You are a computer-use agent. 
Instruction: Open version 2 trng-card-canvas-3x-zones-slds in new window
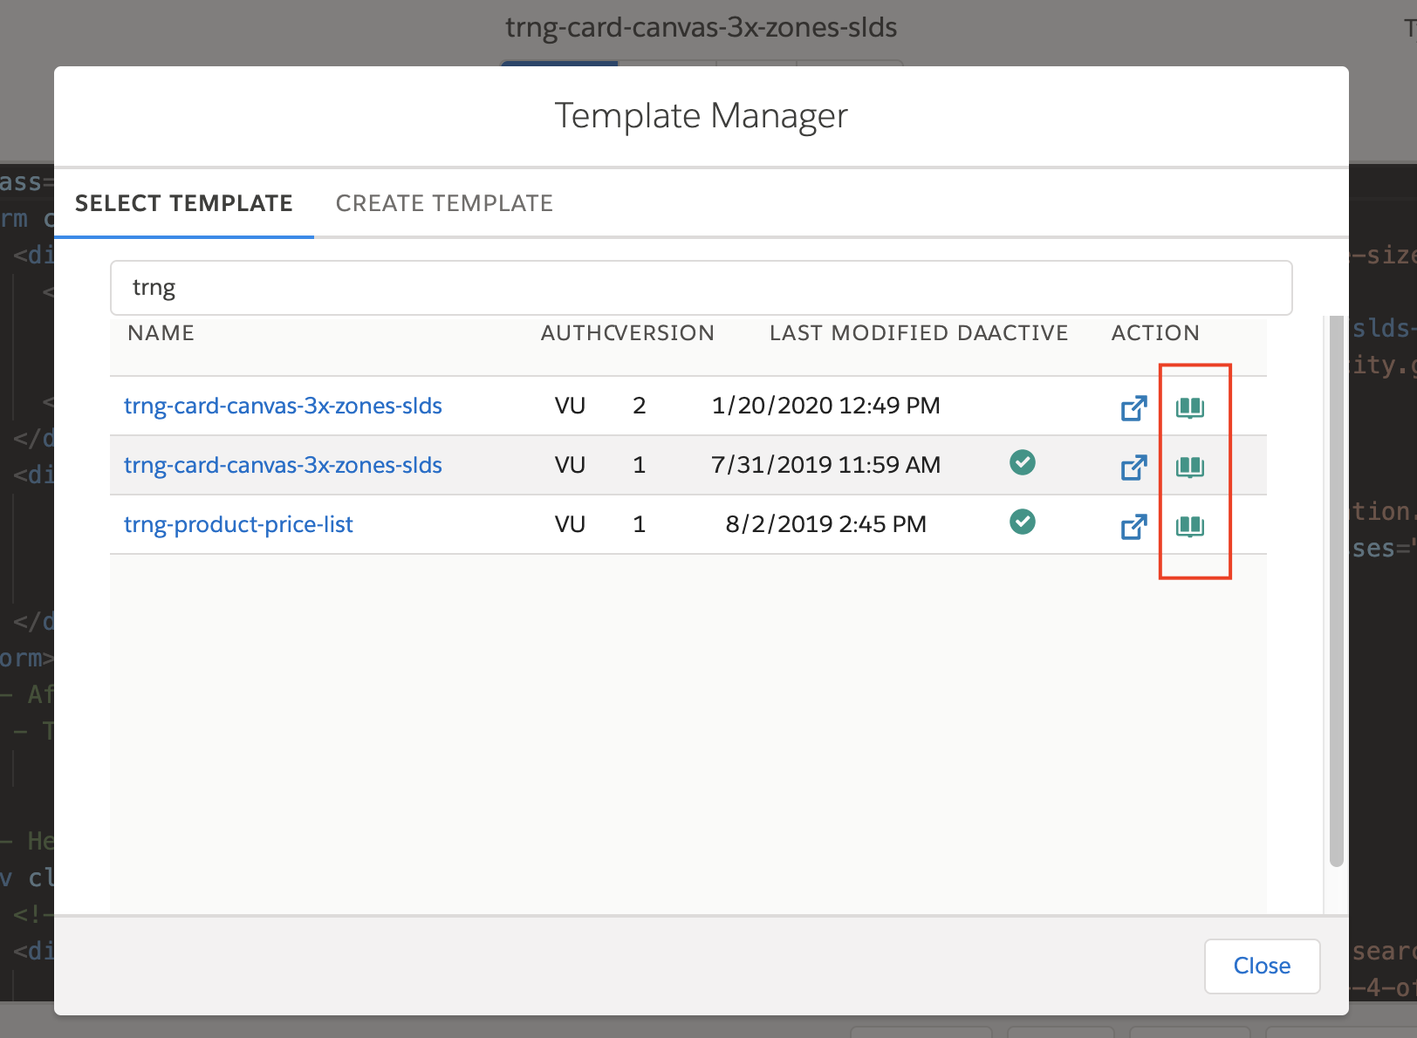[1133, 407]
